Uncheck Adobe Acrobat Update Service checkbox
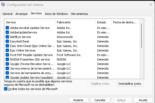The width and height of the screenshot is (155, 103). click(x=7, y=28)
